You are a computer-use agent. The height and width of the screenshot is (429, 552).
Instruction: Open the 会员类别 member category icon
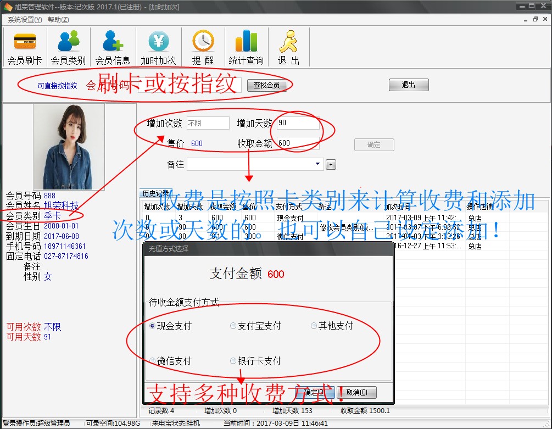click(69, 42)
